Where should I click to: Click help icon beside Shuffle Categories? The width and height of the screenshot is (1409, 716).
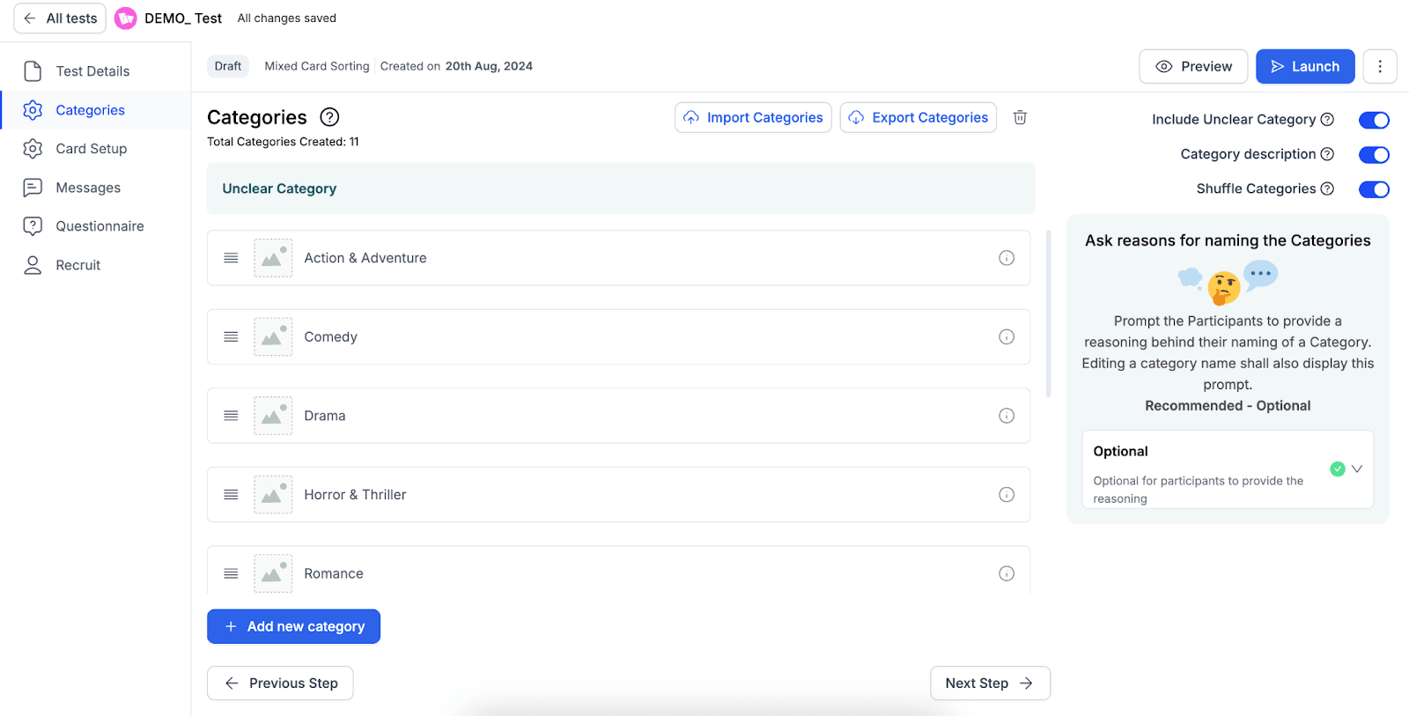(1327, 188)
